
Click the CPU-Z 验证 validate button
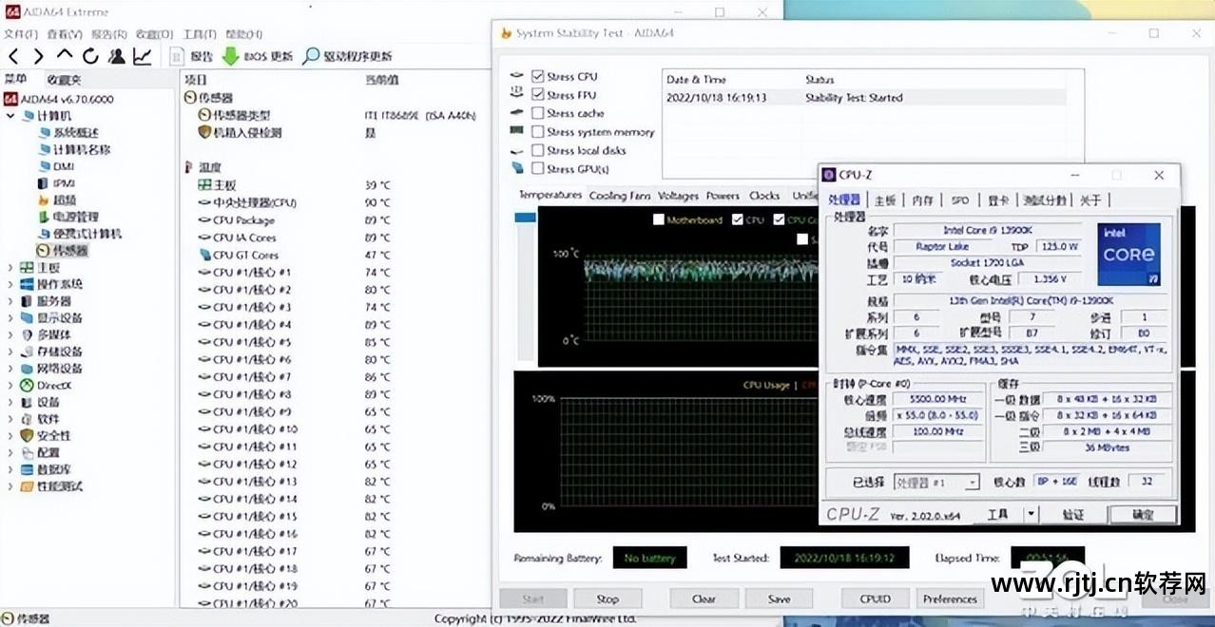pyautogui.click(x=1073, y=514)
